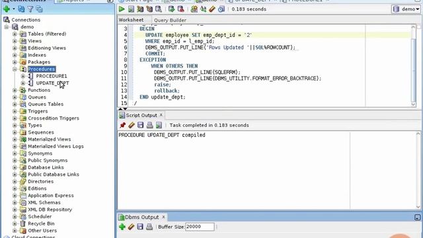
Task: Select the Indexes folder
Action: click(37, 55)
